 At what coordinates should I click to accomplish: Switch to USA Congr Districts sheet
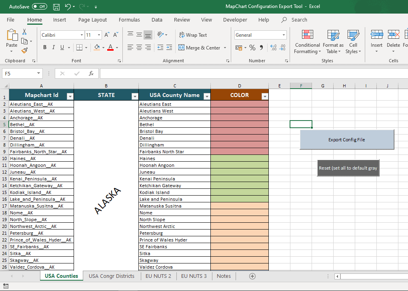112,276
